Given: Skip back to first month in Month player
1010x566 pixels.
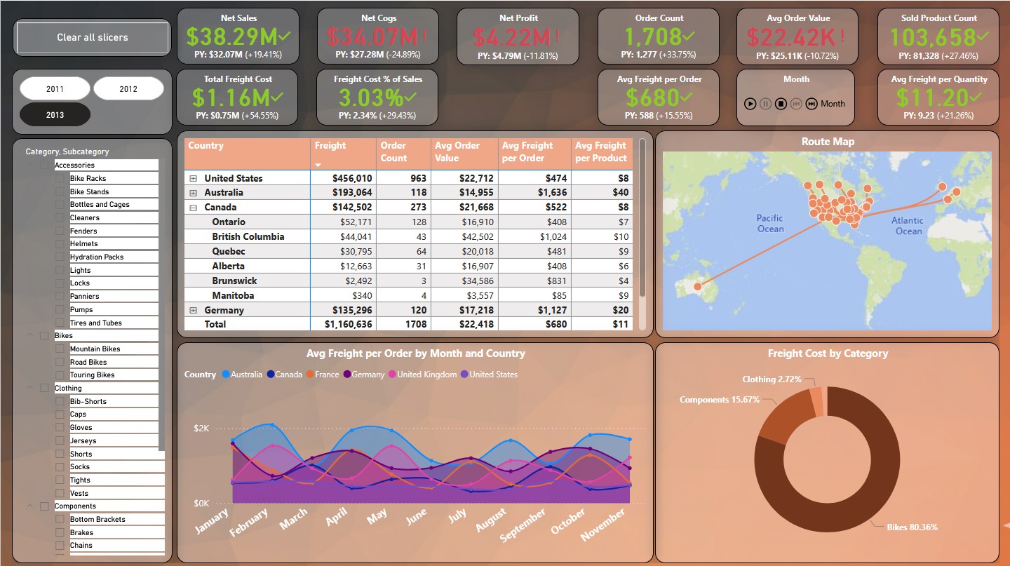Looking at the screenshot, I should pyautogui.click(x=795, y=104).
